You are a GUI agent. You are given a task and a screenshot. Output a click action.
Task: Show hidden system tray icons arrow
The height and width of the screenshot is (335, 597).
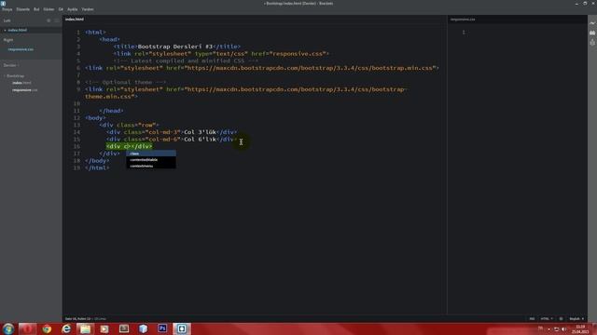(x=548, y=329)
